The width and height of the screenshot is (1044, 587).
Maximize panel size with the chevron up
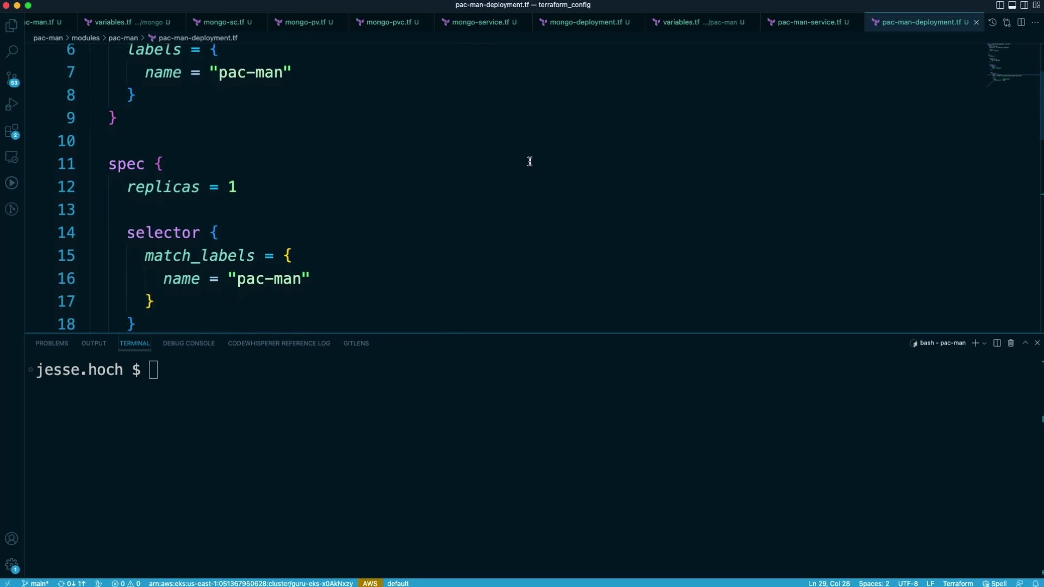pos(1025,343)
